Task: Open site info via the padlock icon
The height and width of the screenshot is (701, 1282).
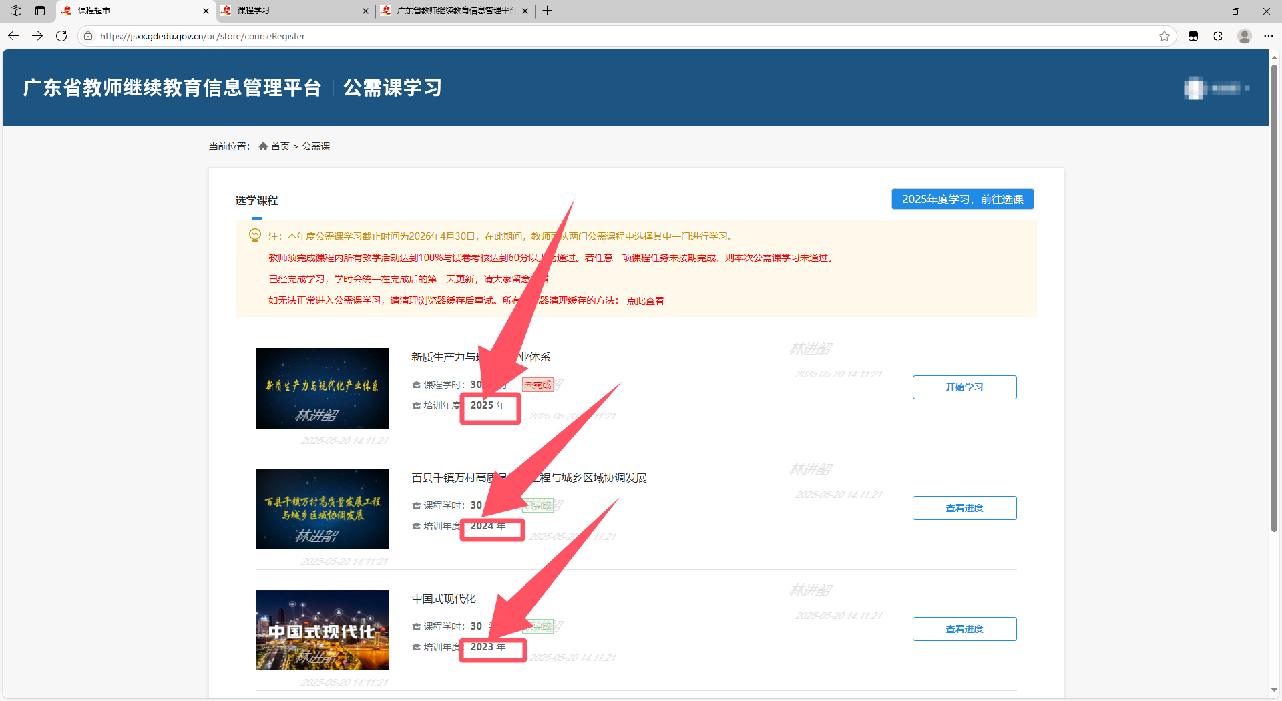Action: pyautogui.click(x=88, y=36)
